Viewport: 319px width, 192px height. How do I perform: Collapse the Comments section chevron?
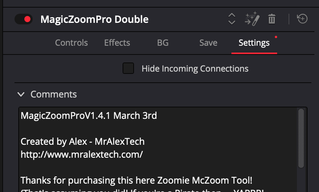pos(21,94)
